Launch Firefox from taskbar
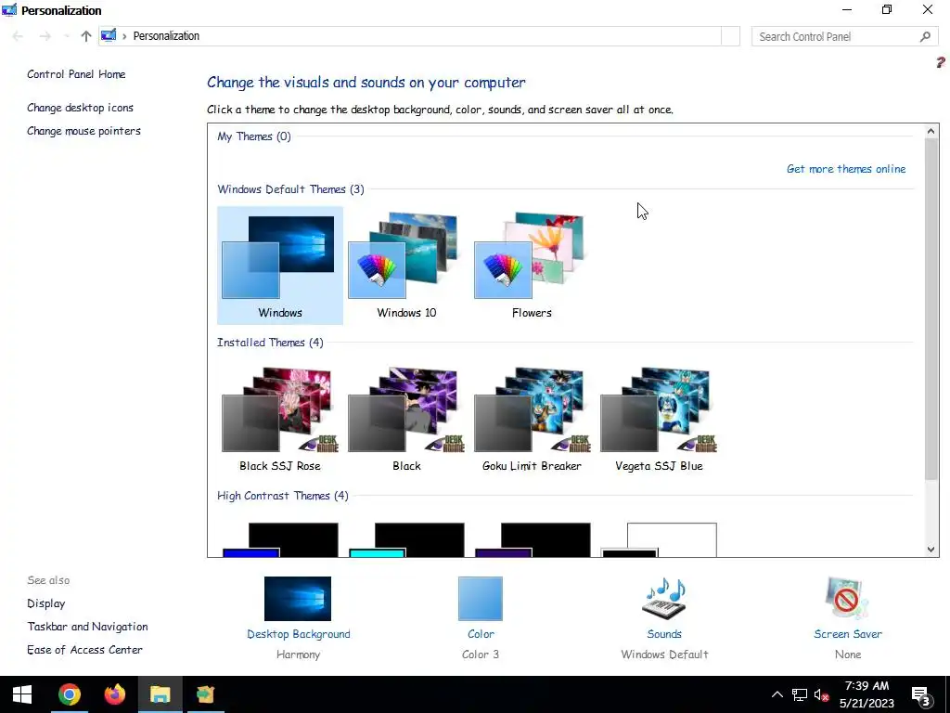 tap(114, 694)
